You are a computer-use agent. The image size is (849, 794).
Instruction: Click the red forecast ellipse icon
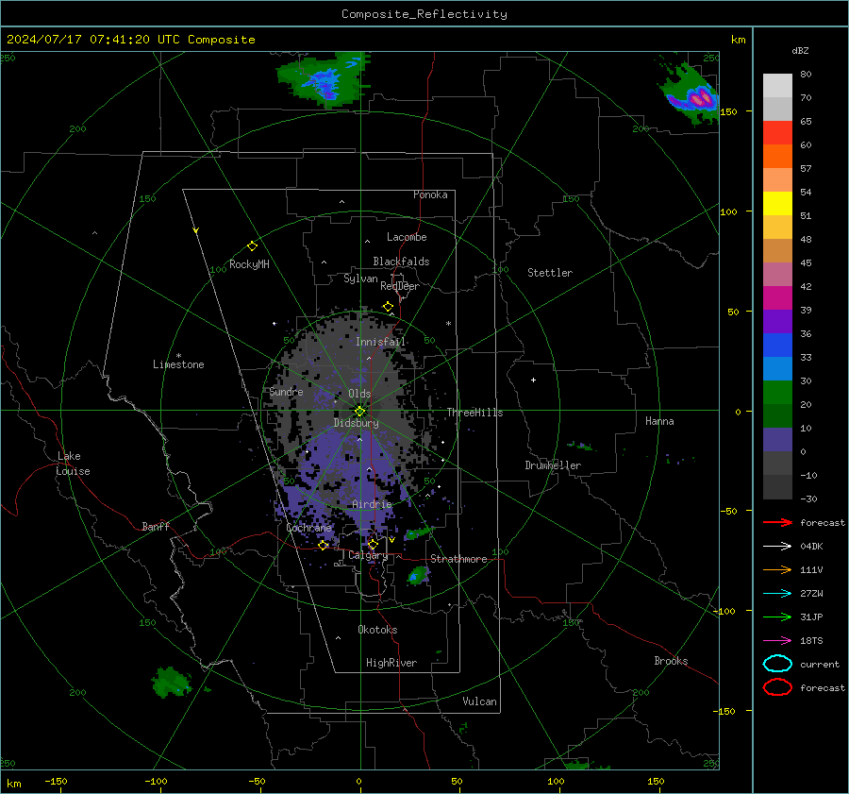pos(777,687)
